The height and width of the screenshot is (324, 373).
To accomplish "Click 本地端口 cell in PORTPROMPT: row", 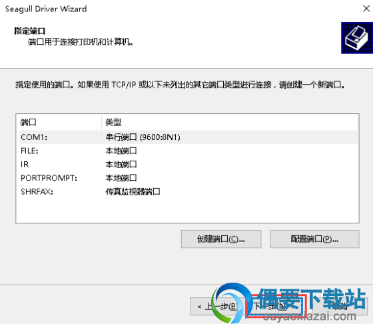I will [121, 178].
